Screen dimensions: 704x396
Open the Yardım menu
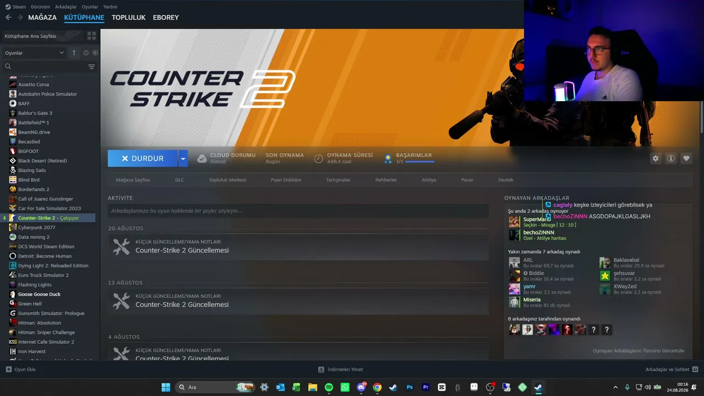click(x=110, y=7)
